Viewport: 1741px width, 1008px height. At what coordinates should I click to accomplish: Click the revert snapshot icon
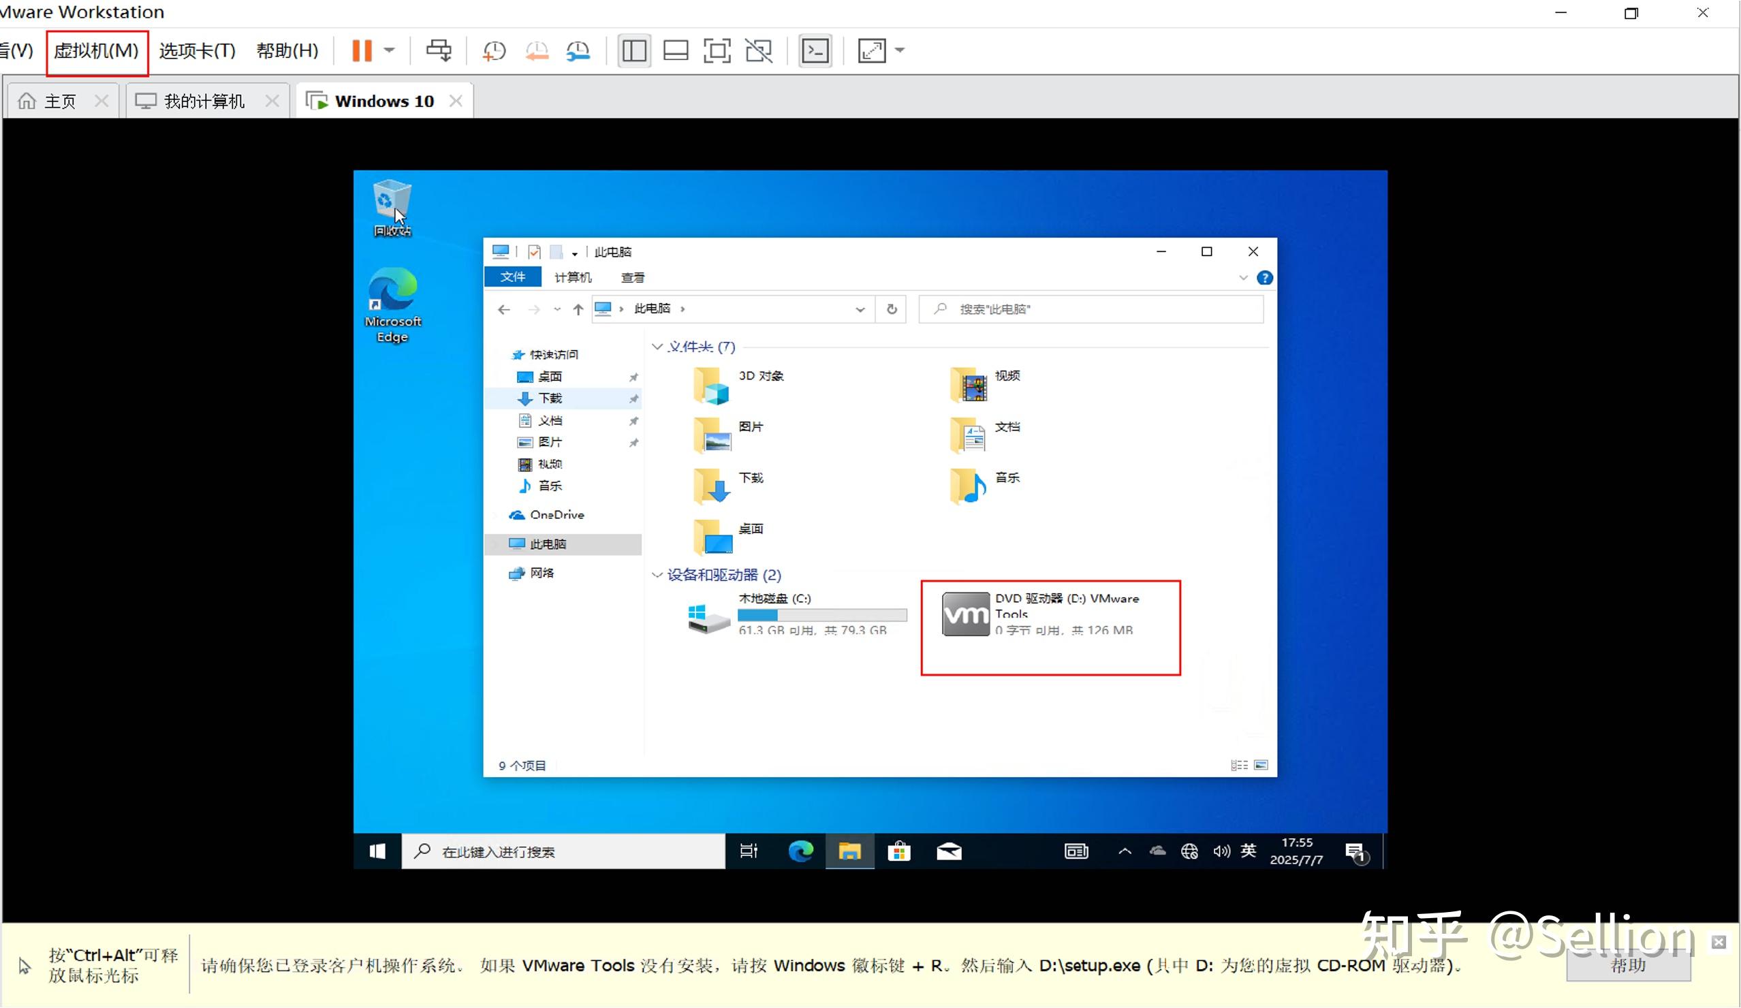point(537,50)
